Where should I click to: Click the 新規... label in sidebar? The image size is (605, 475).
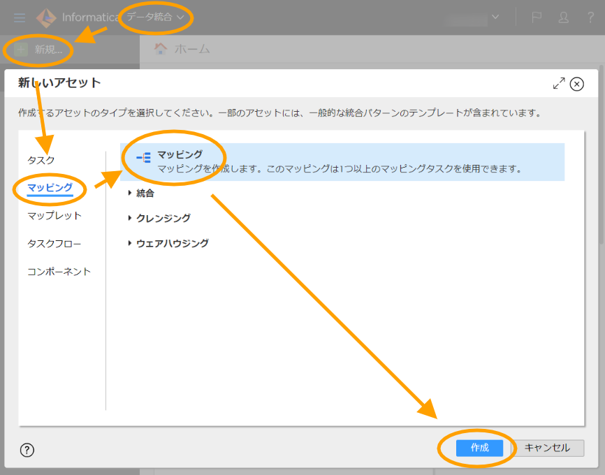tap(48, 50)
